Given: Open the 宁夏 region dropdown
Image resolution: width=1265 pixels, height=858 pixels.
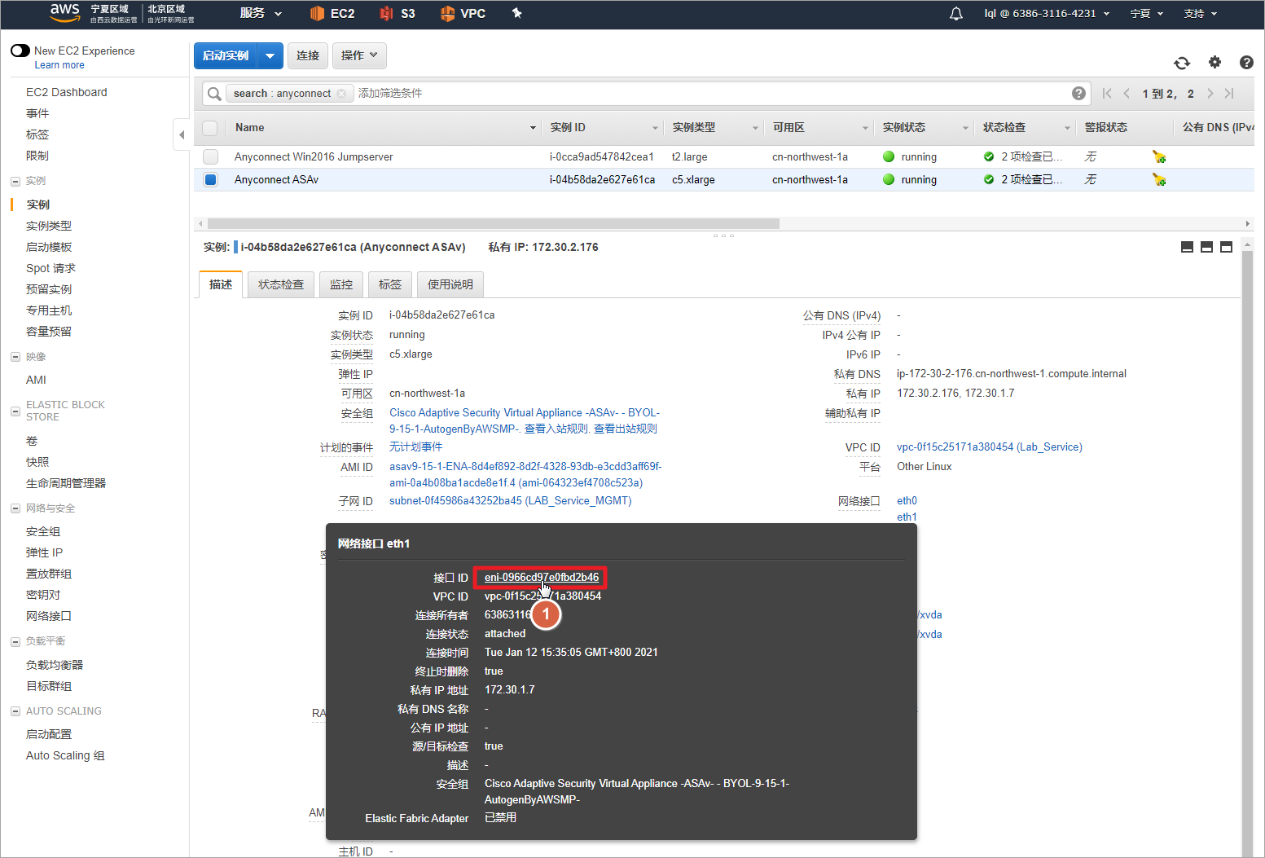Looking at the screenshot, I should [1147, 13].
